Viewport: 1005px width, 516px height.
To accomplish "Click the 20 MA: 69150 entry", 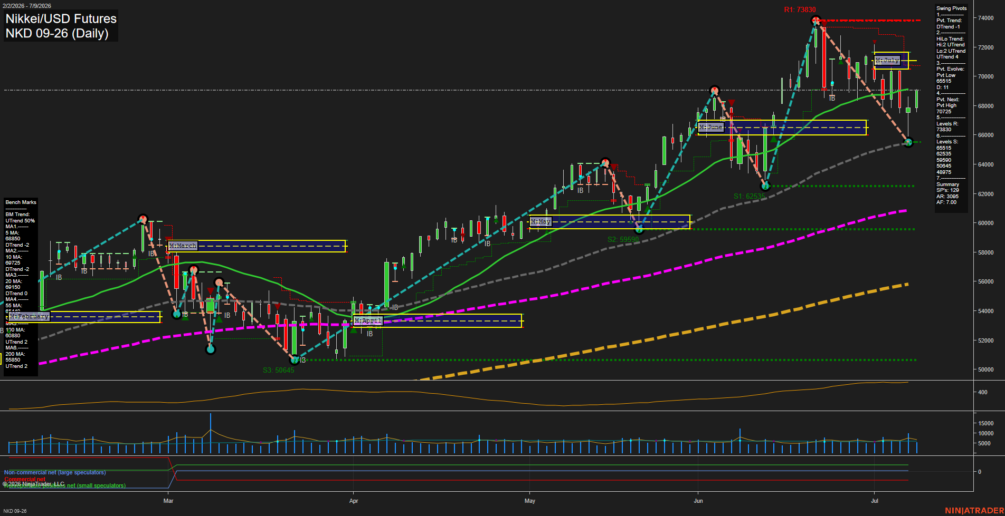I will [14, 284].
